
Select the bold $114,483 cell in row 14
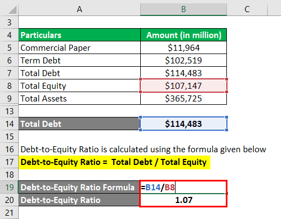183,124
